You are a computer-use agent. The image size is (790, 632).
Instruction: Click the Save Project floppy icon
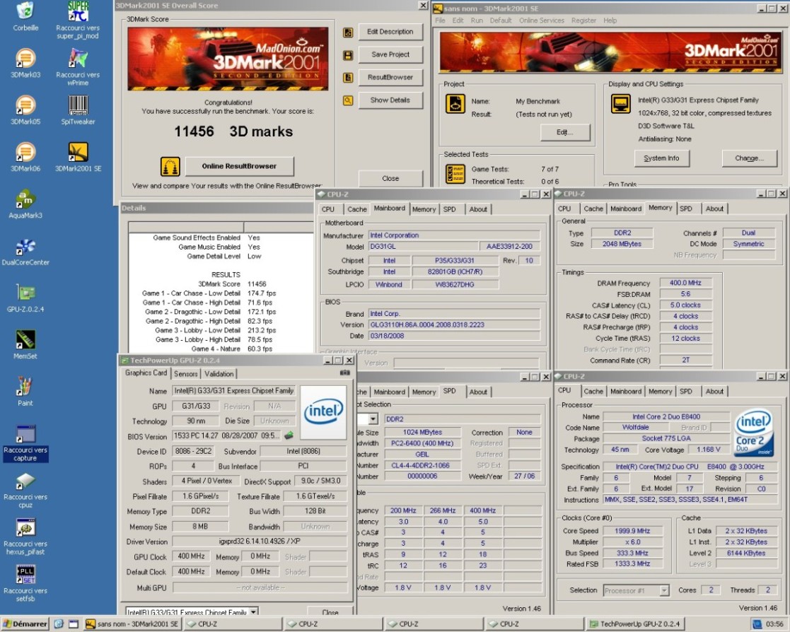click(348, 55)
